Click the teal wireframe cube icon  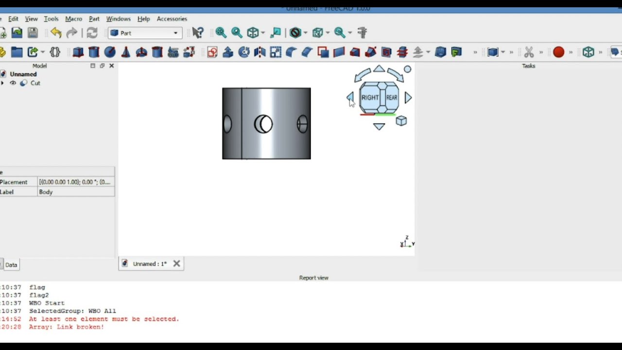click(588, 52)
